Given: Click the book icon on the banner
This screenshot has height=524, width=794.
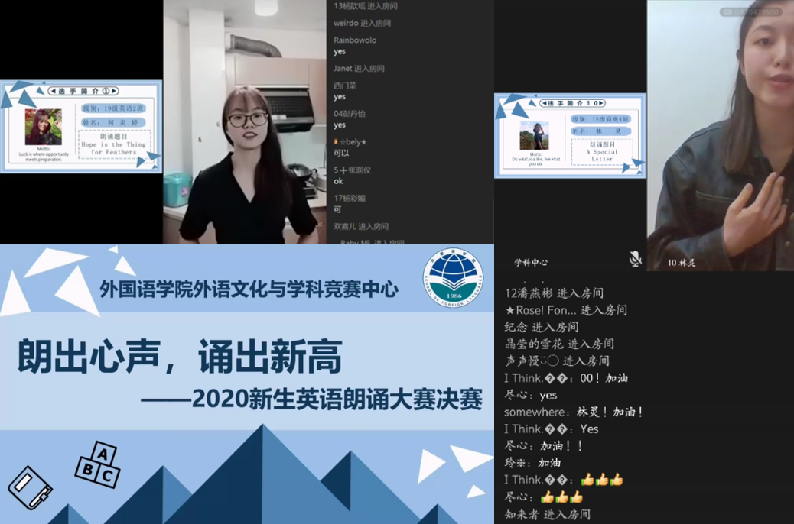Looking at the screenshot, I should pyautogui.click(x=30, y=487).
